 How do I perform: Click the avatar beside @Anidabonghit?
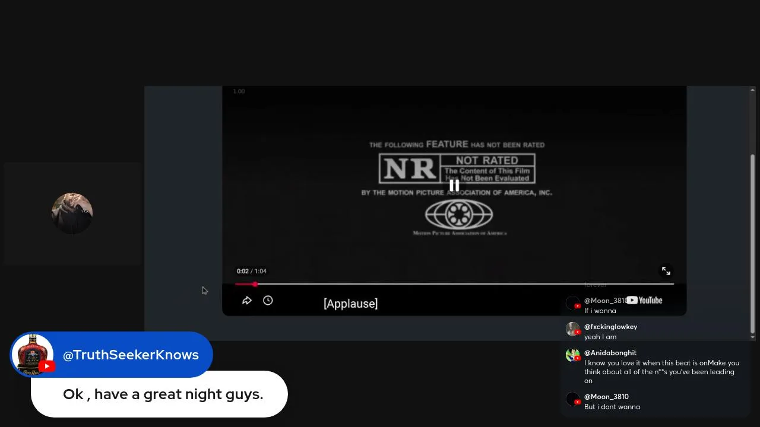point(572,355)
